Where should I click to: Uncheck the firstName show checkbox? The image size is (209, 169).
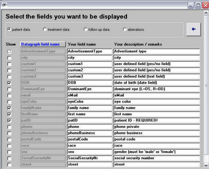click(9, 114)
